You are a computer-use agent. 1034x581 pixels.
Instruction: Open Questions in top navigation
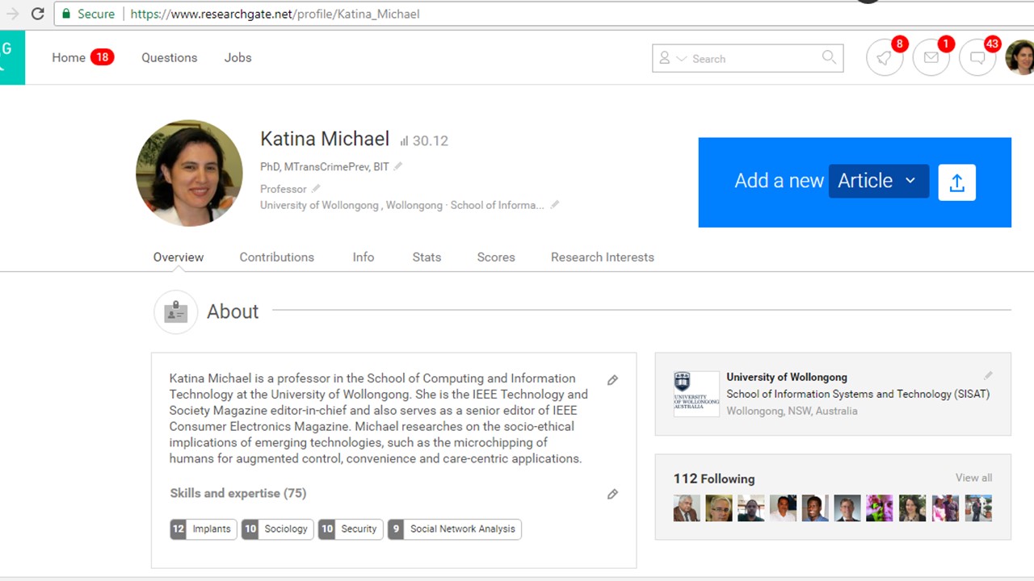[x=169, y=57]
